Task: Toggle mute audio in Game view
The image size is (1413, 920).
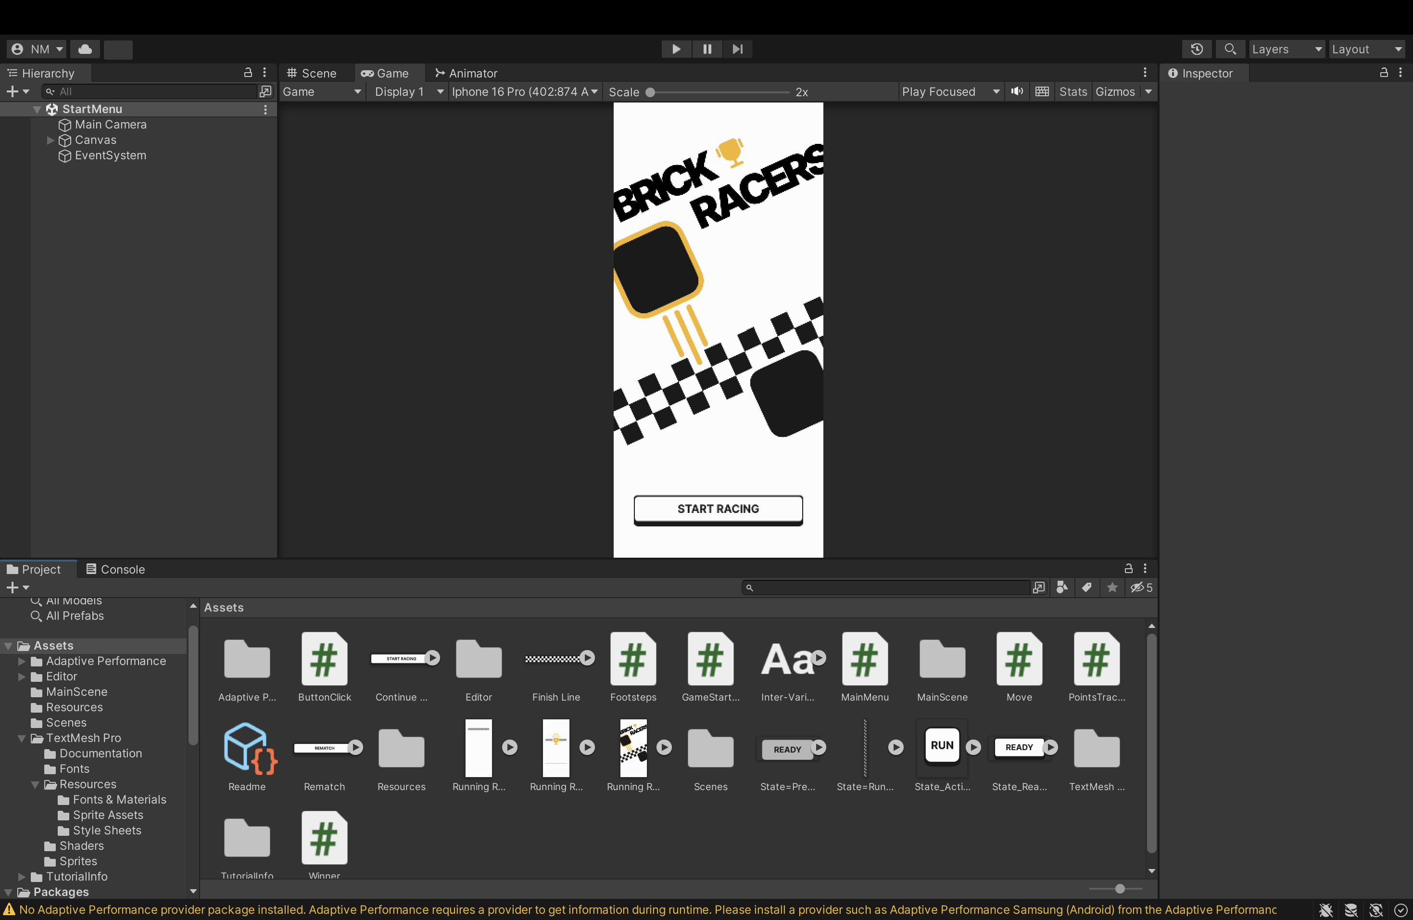Action: pos(1017,91)
